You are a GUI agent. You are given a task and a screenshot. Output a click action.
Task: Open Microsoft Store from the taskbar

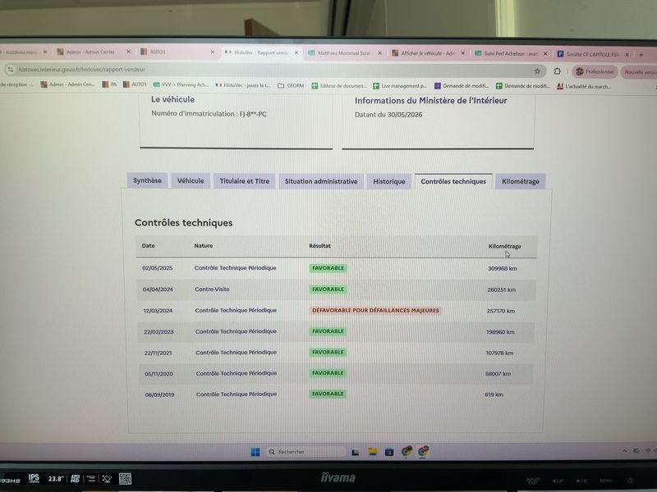[389, 452]
